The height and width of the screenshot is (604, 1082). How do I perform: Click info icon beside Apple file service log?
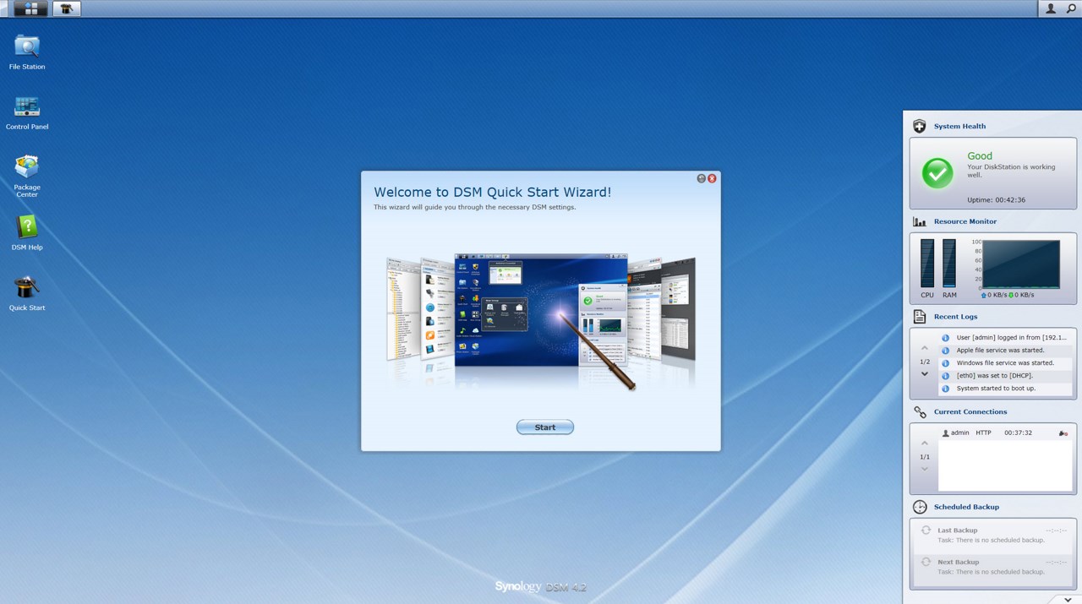946,351
